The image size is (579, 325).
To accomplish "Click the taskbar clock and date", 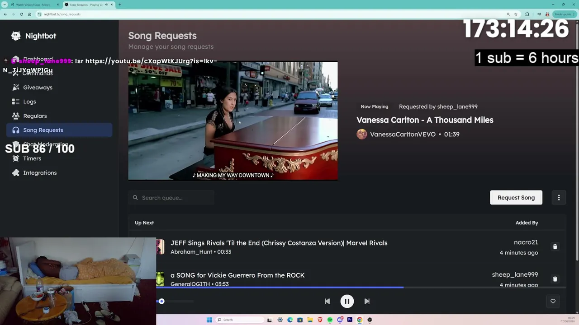I will pos(568,320).
